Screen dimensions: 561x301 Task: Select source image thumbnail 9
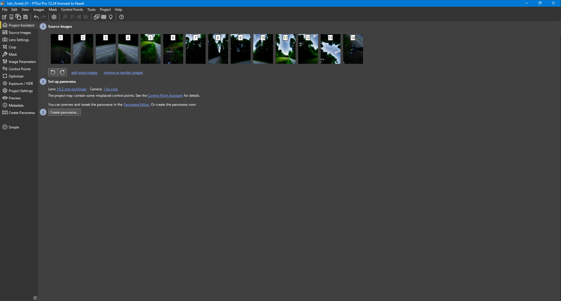point(241,49)
